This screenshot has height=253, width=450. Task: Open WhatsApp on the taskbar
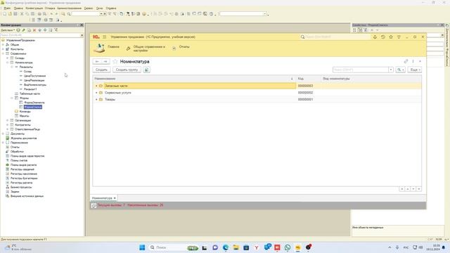click(288, 247)
